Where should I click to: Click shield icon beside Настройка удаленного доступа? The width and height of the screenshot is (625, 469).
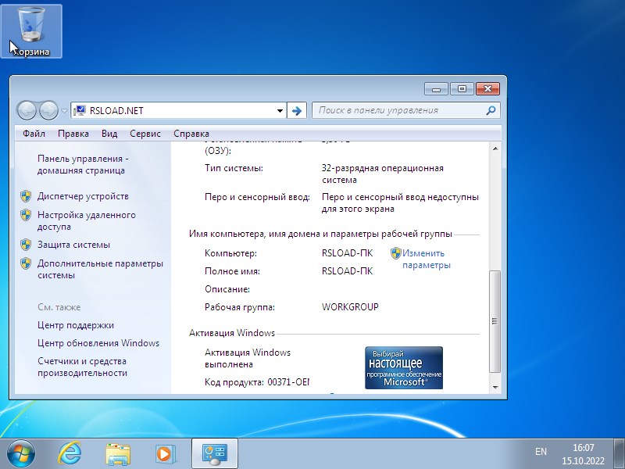26,215
